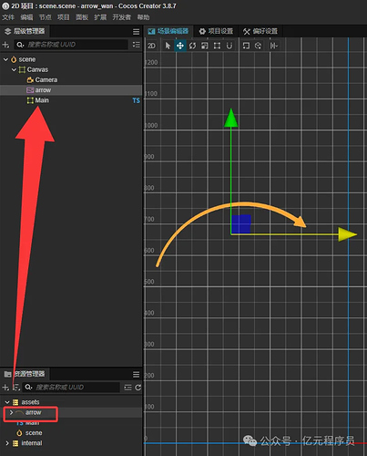367x456 pixels.
Task: Toggle the 2D view mode button
Action: (151, 46)
